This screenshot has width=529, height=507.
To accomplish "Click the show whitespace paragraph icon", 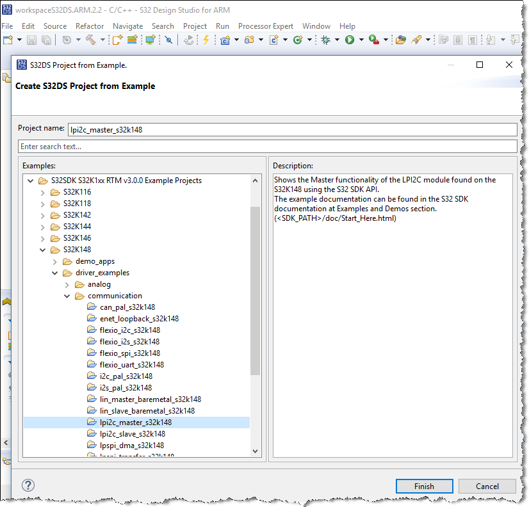I will coord(473,40).
